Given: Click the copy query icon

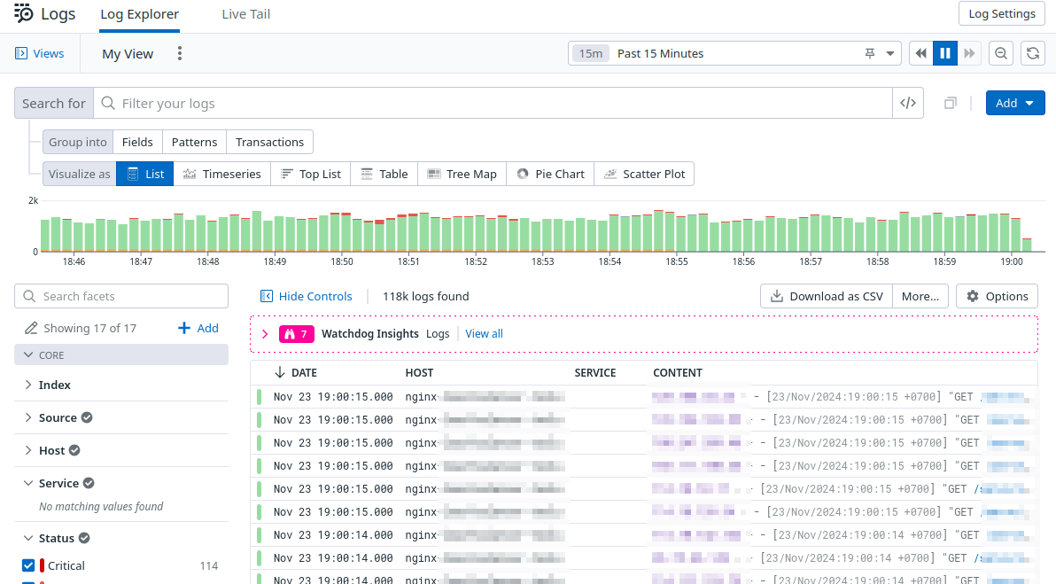Looking at the screenshot, I should (949, 103).
